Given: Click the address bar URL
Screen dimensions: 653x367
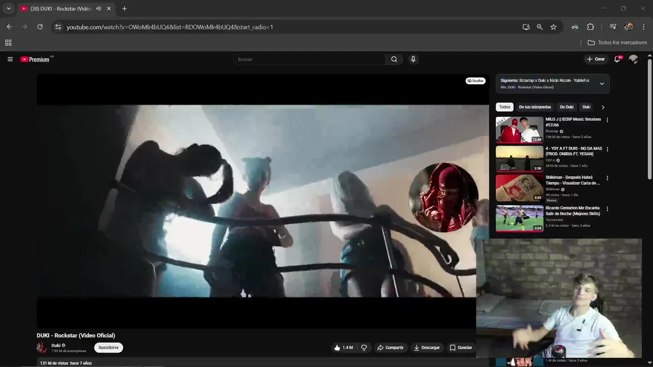Looking at the screenshot, I should 170,27.
